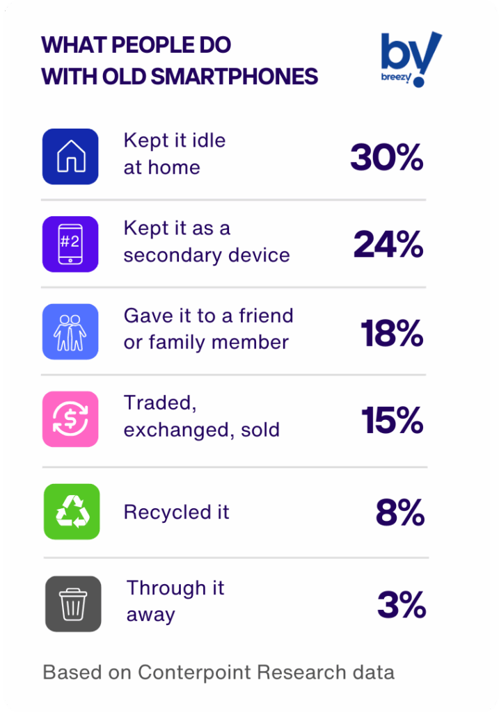
Task: Click the 30% figure
Action: point(387,158)
